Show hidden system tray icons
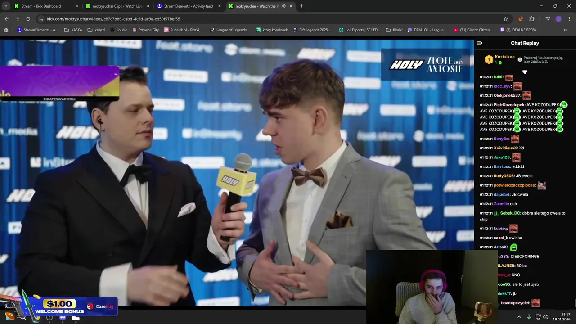Image resolution: width=576 pixels, height=324 pixels. pyautogui.click(x=519, y=317)
